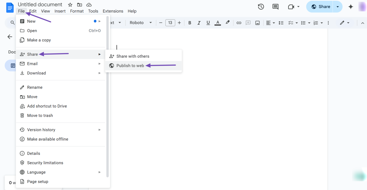The image size is (367, 190).
Task: Choose Make a copy from File menu
Action: point(39,40)
